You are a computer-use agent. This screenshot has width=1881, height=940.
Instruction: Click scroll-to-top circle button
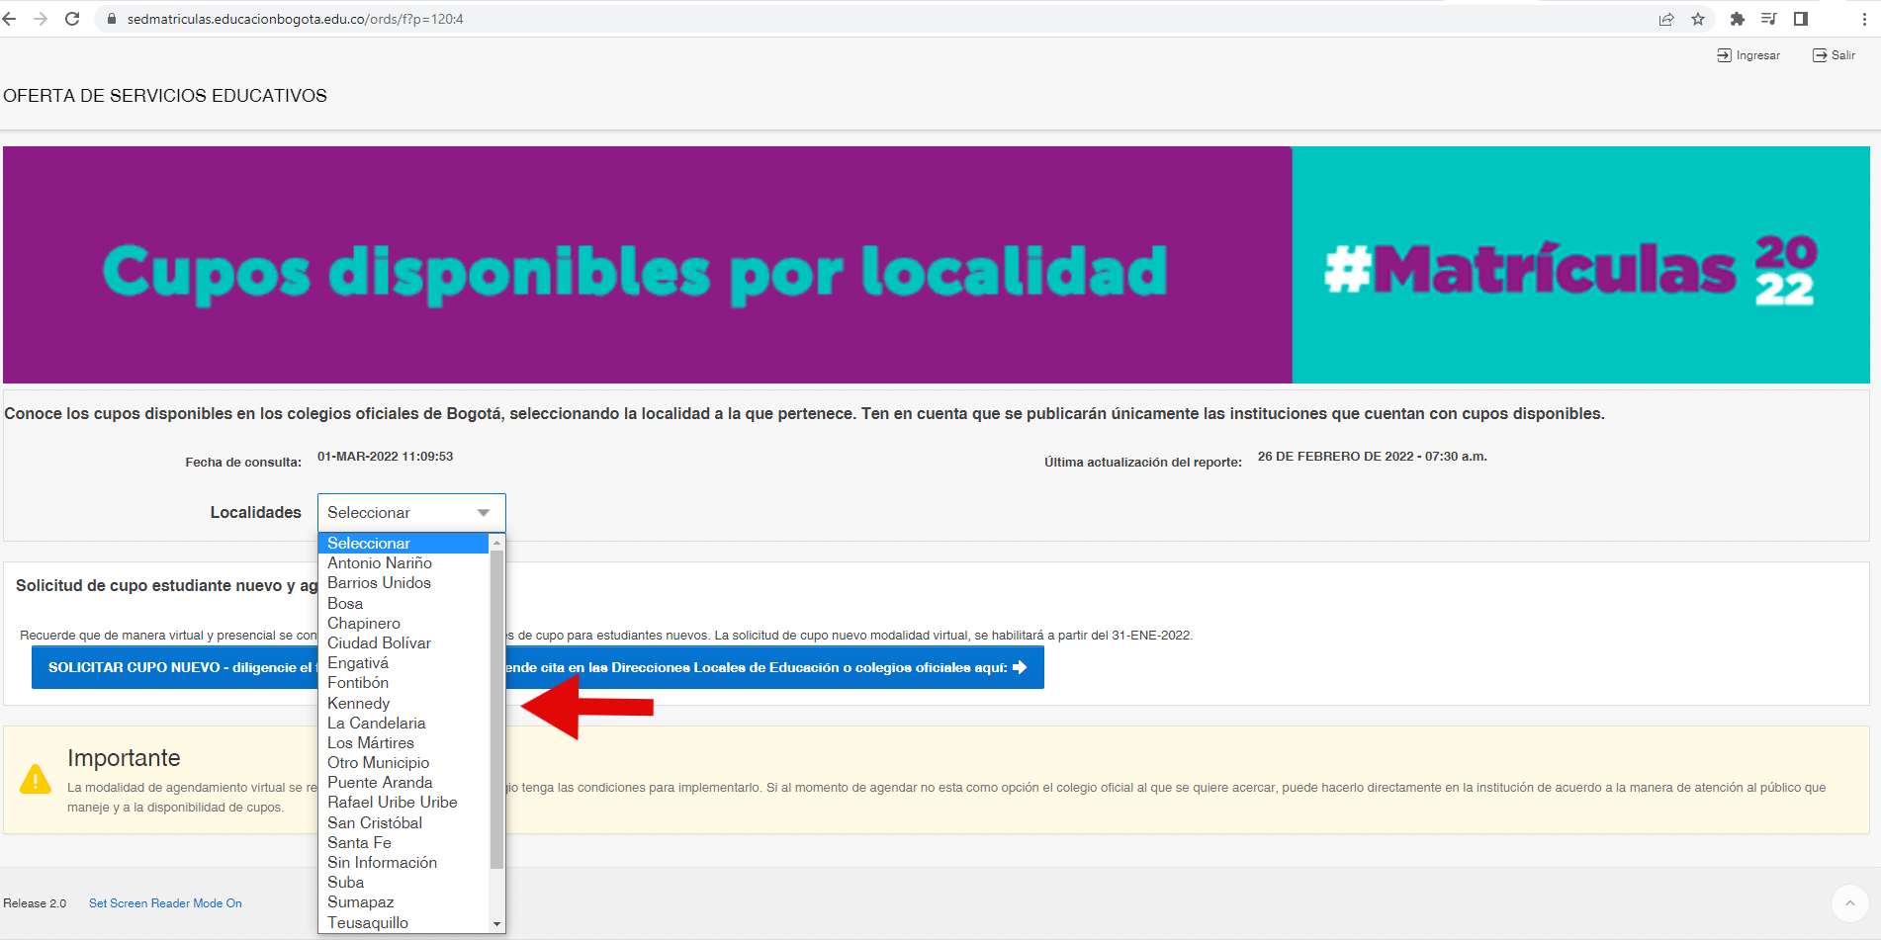coord(1849,903)
